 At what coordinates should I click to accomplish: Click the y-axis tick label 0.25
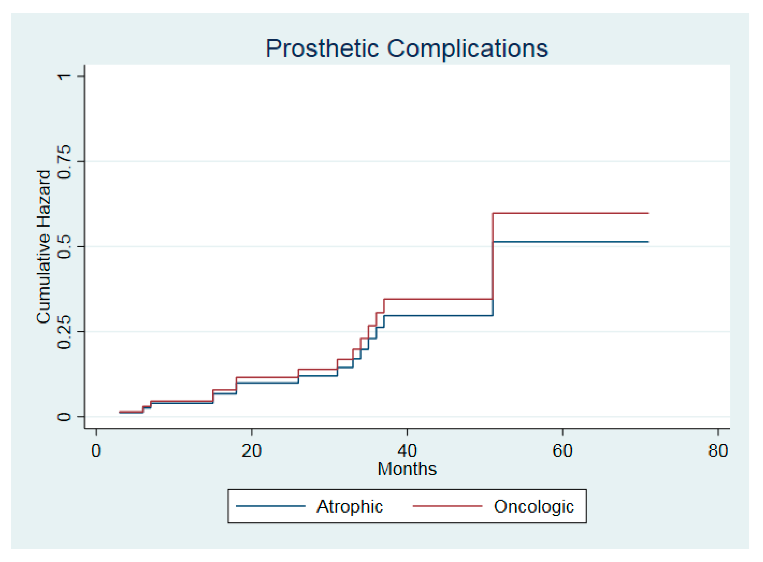pyautogui.click(x=64, y=332)
